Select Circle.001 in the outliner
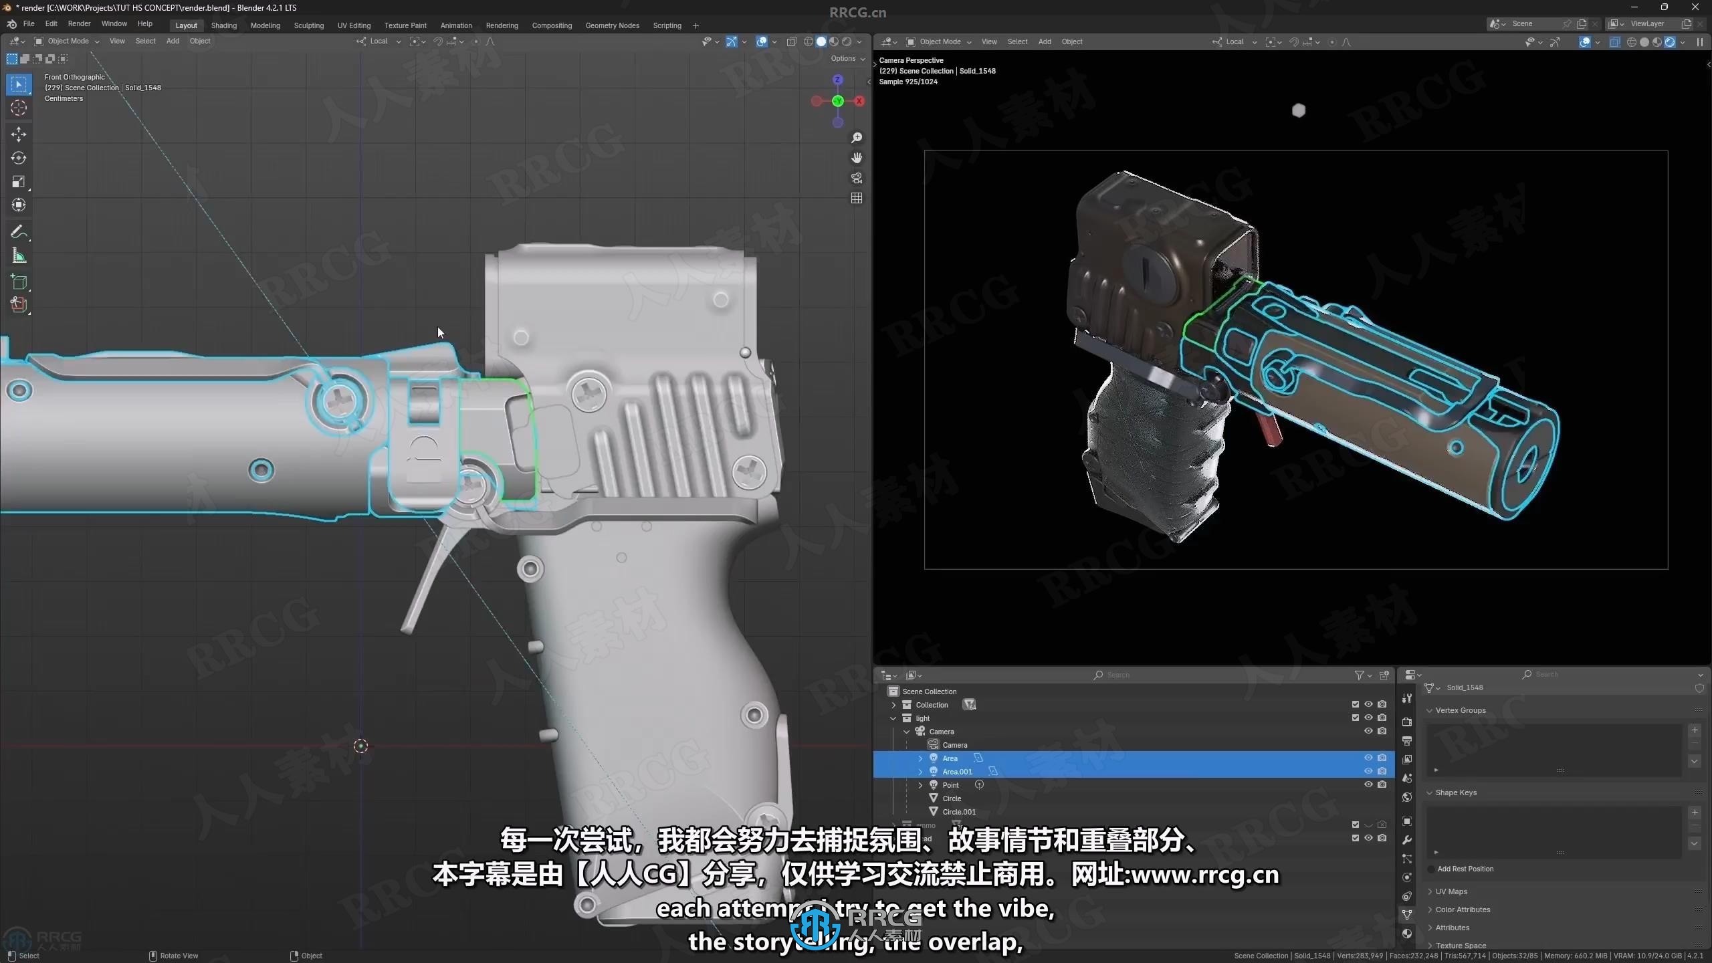The image size is (1712, 963). click(958, 812)
